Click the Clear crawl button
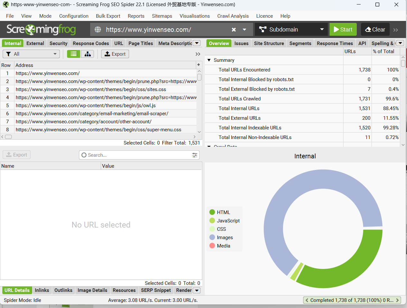The image size is (407, 308). point(375,29)
